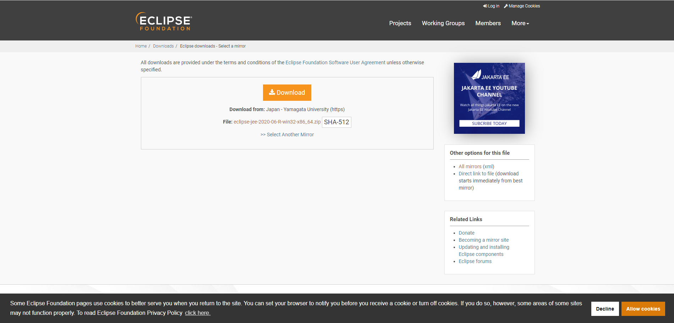Open the privacy policy click here link
Screen dimensions: 674x323
coord(198,313)
